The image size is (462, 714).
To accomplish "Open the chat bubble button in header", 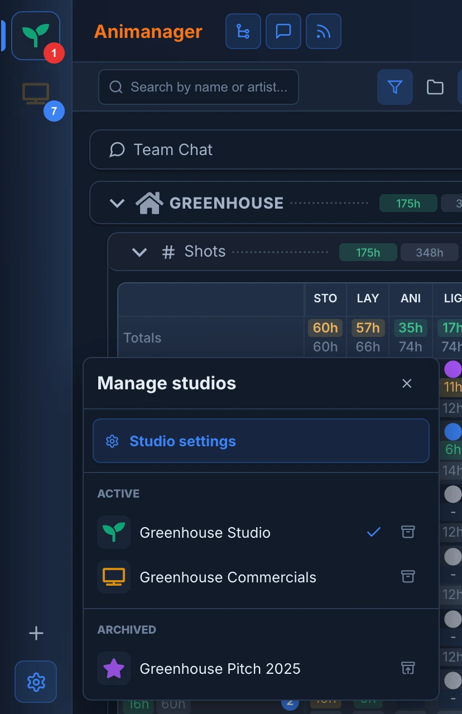I will coord(283,31).
